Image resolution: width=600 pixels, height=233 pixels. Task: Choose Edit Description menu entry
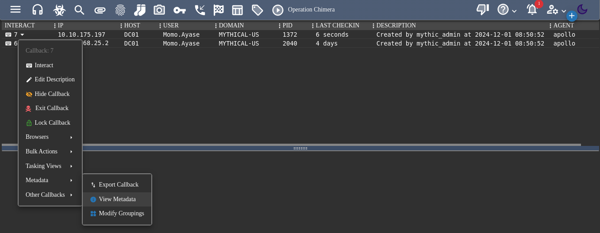tap(50, 80)
